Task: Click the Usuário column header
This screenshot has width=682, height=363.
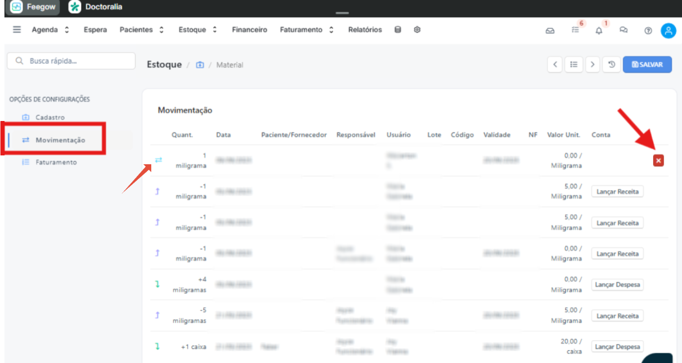Action: [399, 135]
